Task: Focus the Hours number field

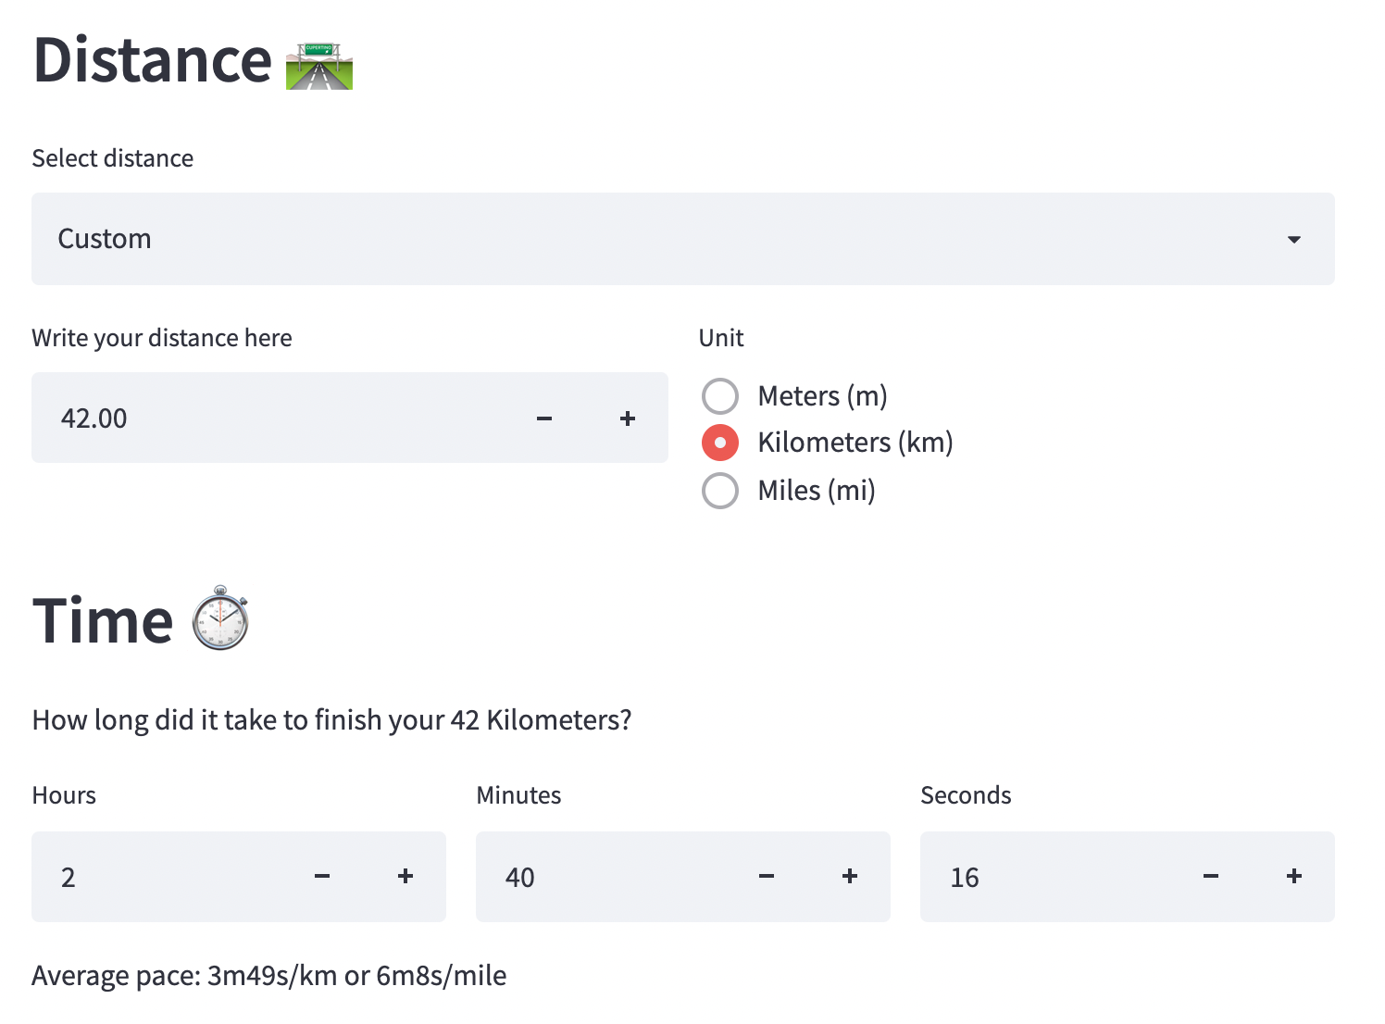Action: point(167,877)
